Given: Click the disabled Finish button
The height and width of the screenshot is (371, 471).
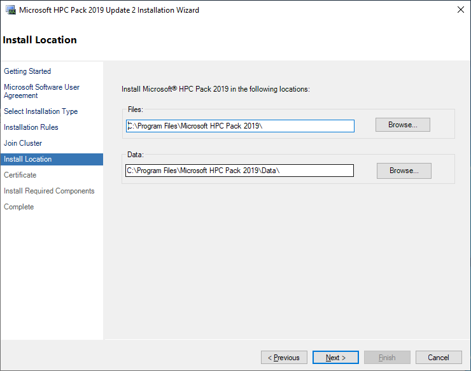Looking at the screenshot, I should pyautogui.click(x=387, y=358).
